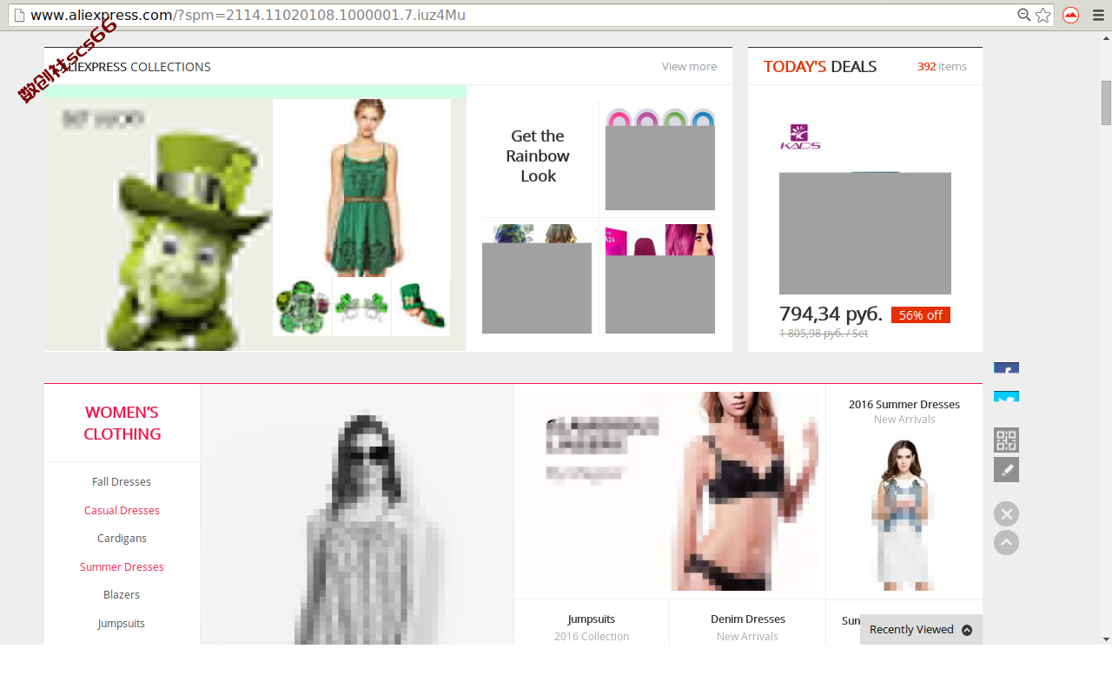1112x695 pixels.
Task: Go to Casual Dresses category
Action: coord(122,511)
